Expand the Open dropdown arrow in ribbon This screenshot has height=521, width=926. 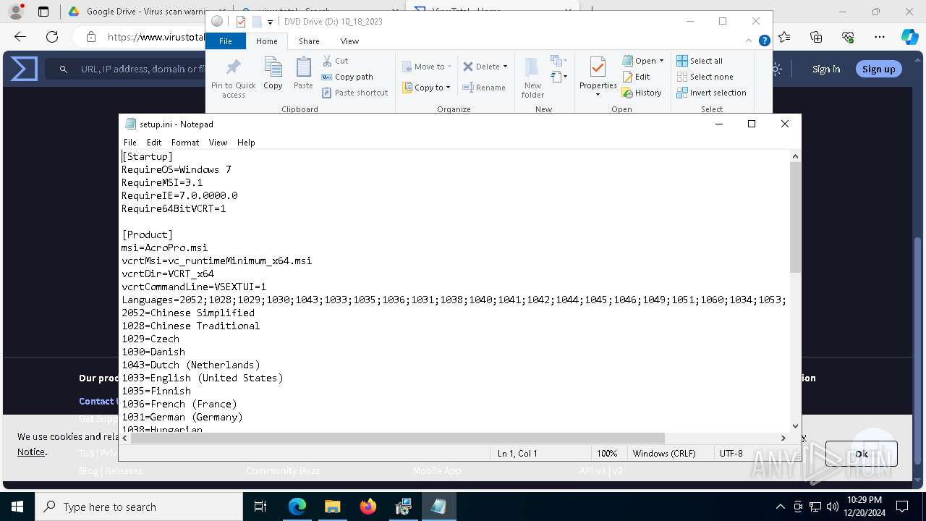[x=661, y=61]
